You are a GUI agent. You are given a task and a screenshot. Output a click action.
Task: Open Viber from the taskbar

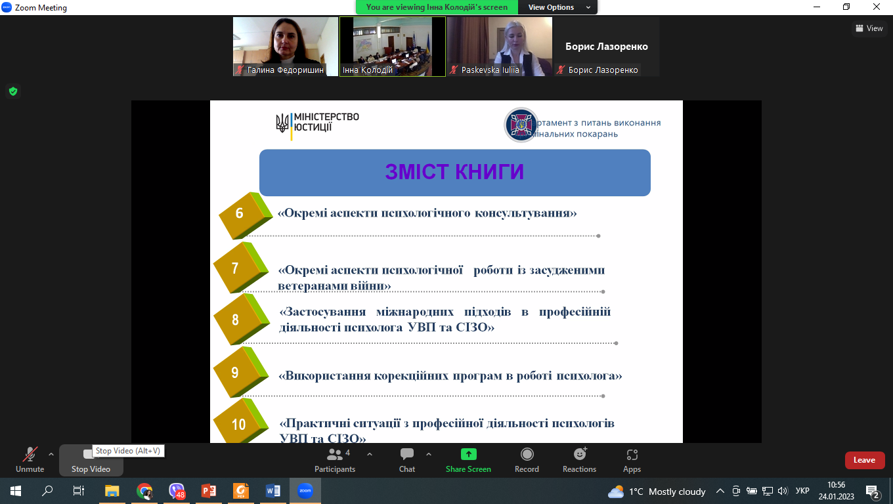click(177, 491)
